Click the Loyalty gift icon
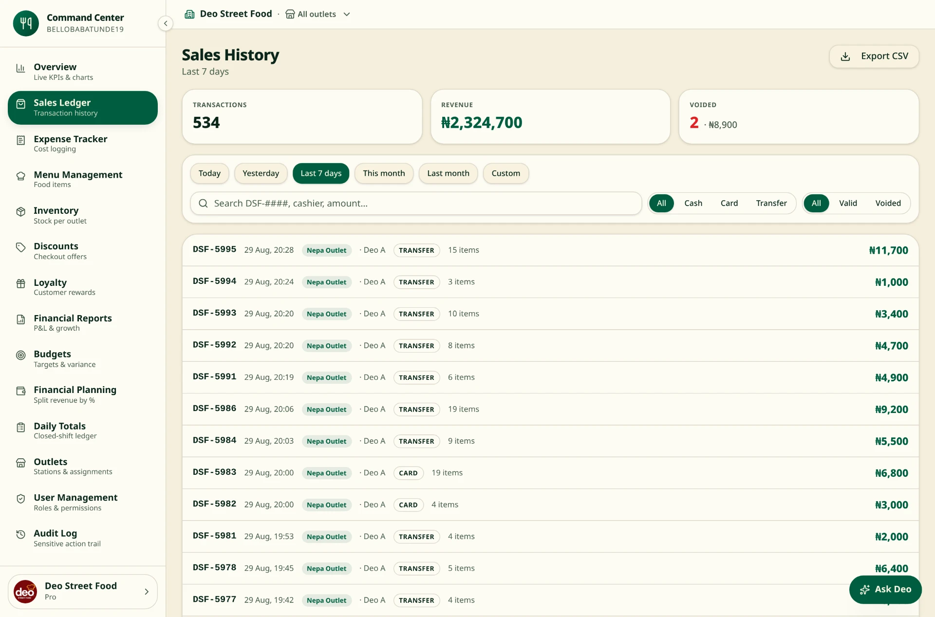The image size is (935, 617). pos(20,283)
